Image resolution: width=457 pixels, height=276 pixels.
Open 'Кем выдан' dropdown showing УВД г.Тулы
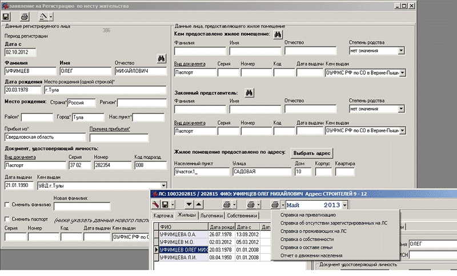click(x=163, y=185)
